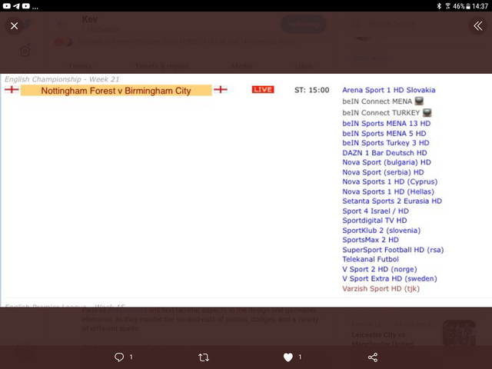The image size is (492, 369).
Task: Tap 'Show more' in right sidebar
Action: [370, 58]
